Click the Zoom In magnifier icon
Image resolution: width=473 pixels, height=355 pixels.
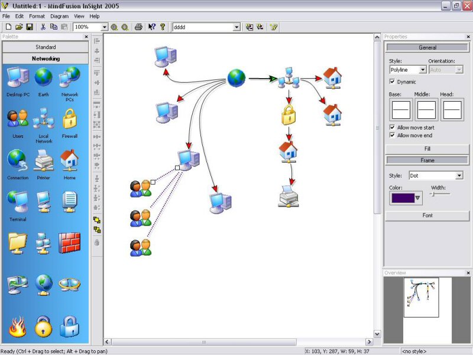114,27
